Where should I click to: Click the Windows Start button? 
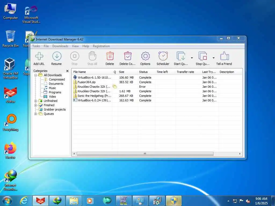point(7,201)
